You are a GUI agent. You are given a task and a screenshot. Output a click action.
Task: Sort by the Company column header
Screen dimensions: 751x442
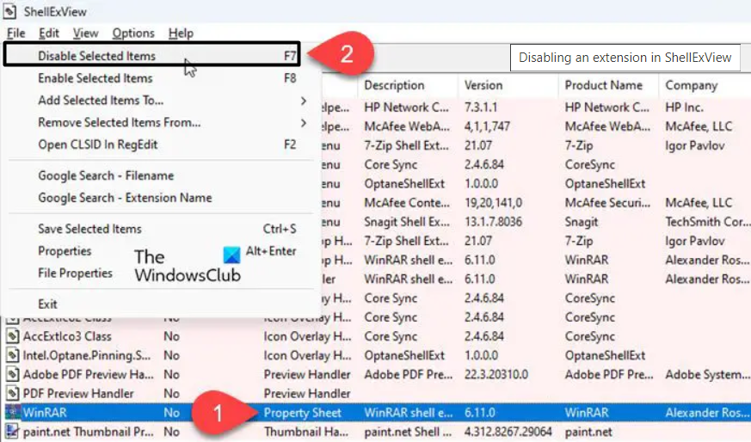pos(691,85)
